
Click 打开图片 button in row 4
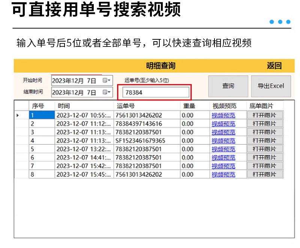point(265,140)
